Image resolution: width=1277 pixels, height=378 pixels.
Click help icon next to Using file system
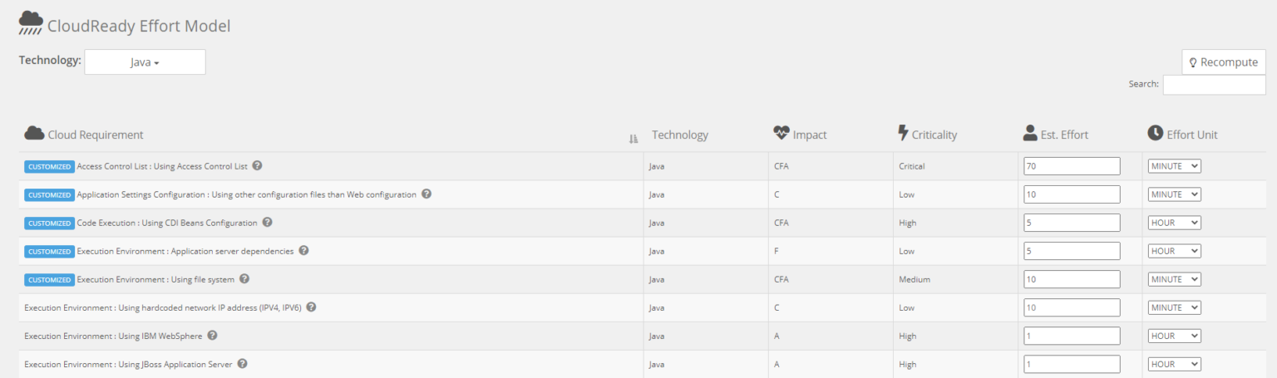point(244,278)
